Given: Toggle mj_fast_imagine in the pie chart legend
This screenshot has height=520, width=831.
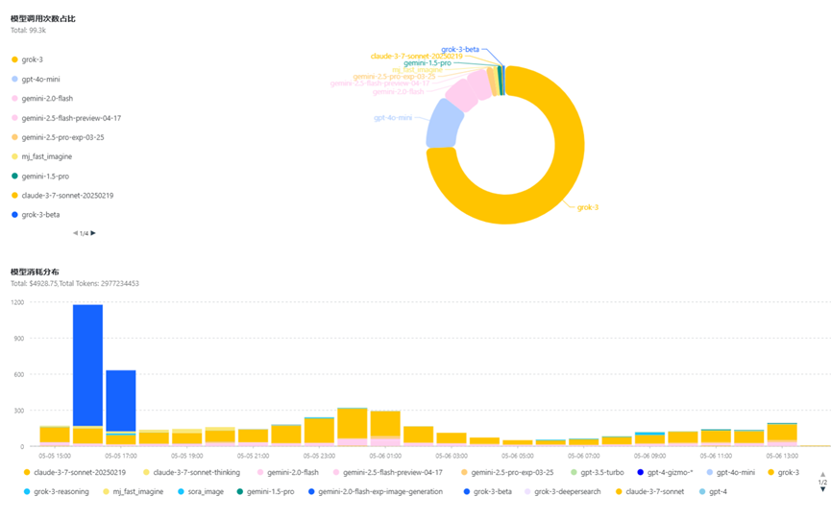Looking at the screenshot, I should point(41,156).
